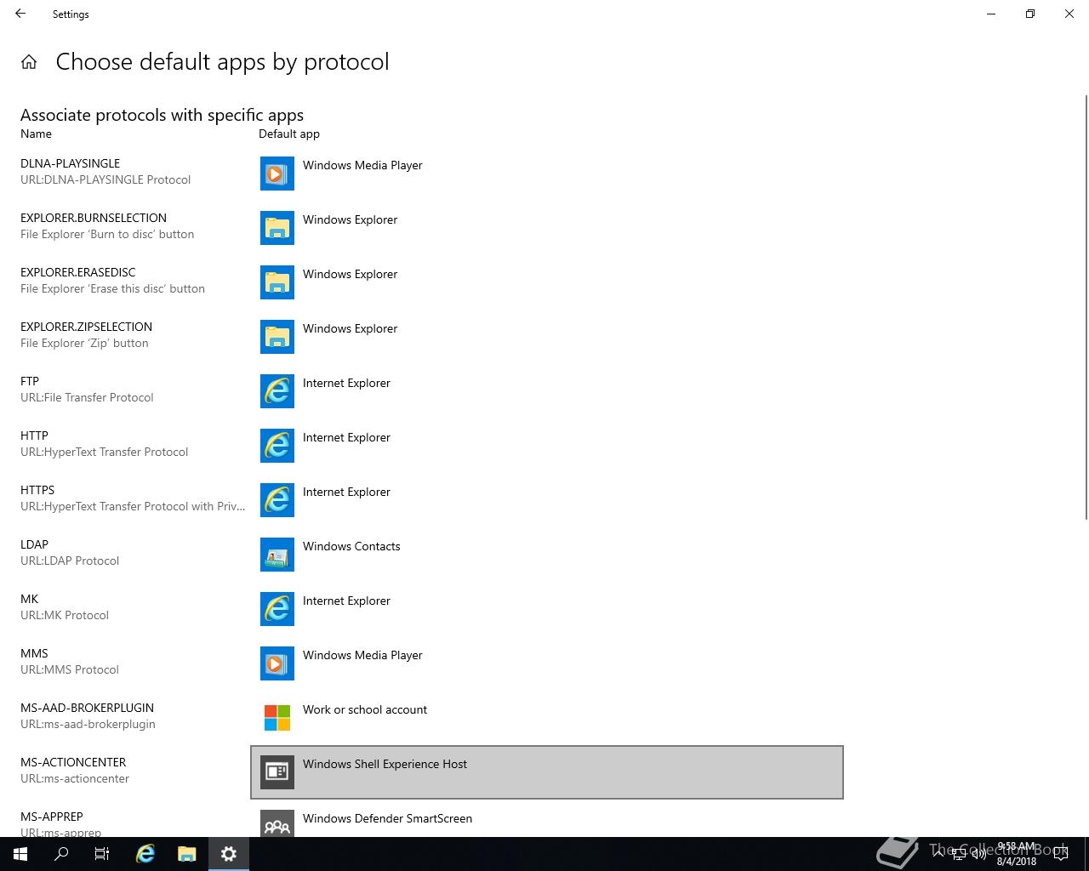Click taskbar clock showing 9:58 AM
Viewport: 1089px width, 871px height.
1016,854
